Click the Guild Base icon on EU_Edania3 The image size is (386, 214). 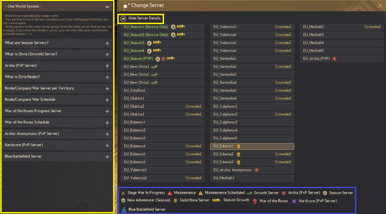click(x=238, y=162)
